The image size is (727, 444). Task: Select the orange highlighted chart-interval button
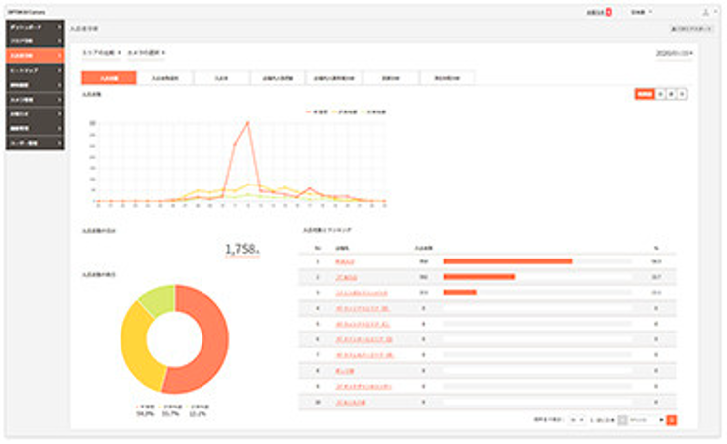643,94
